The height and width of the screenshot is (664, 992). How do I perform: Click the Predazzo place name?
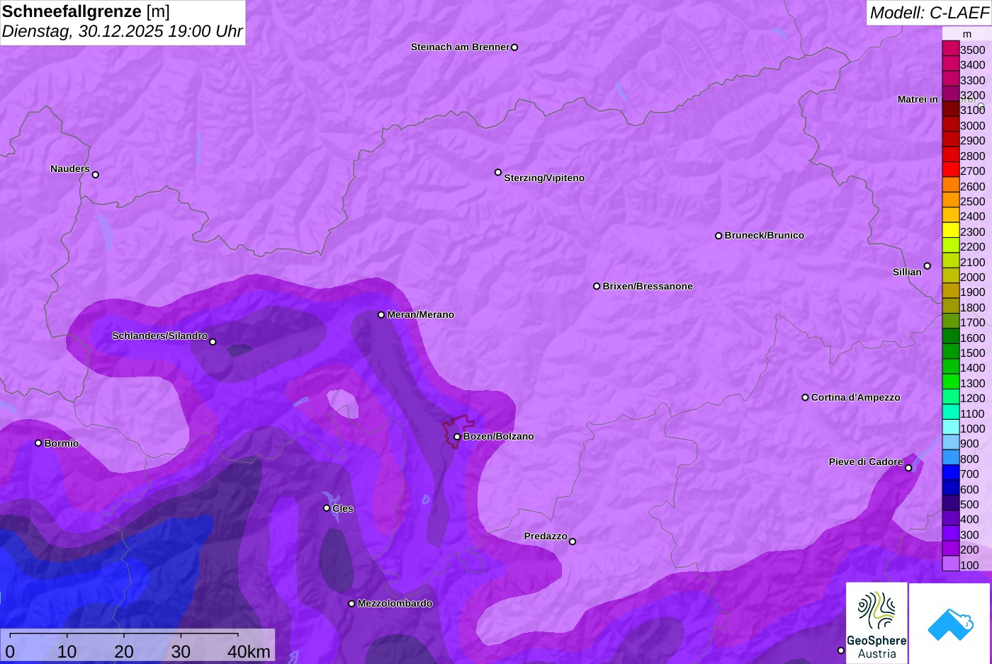[x=546, y=536]
